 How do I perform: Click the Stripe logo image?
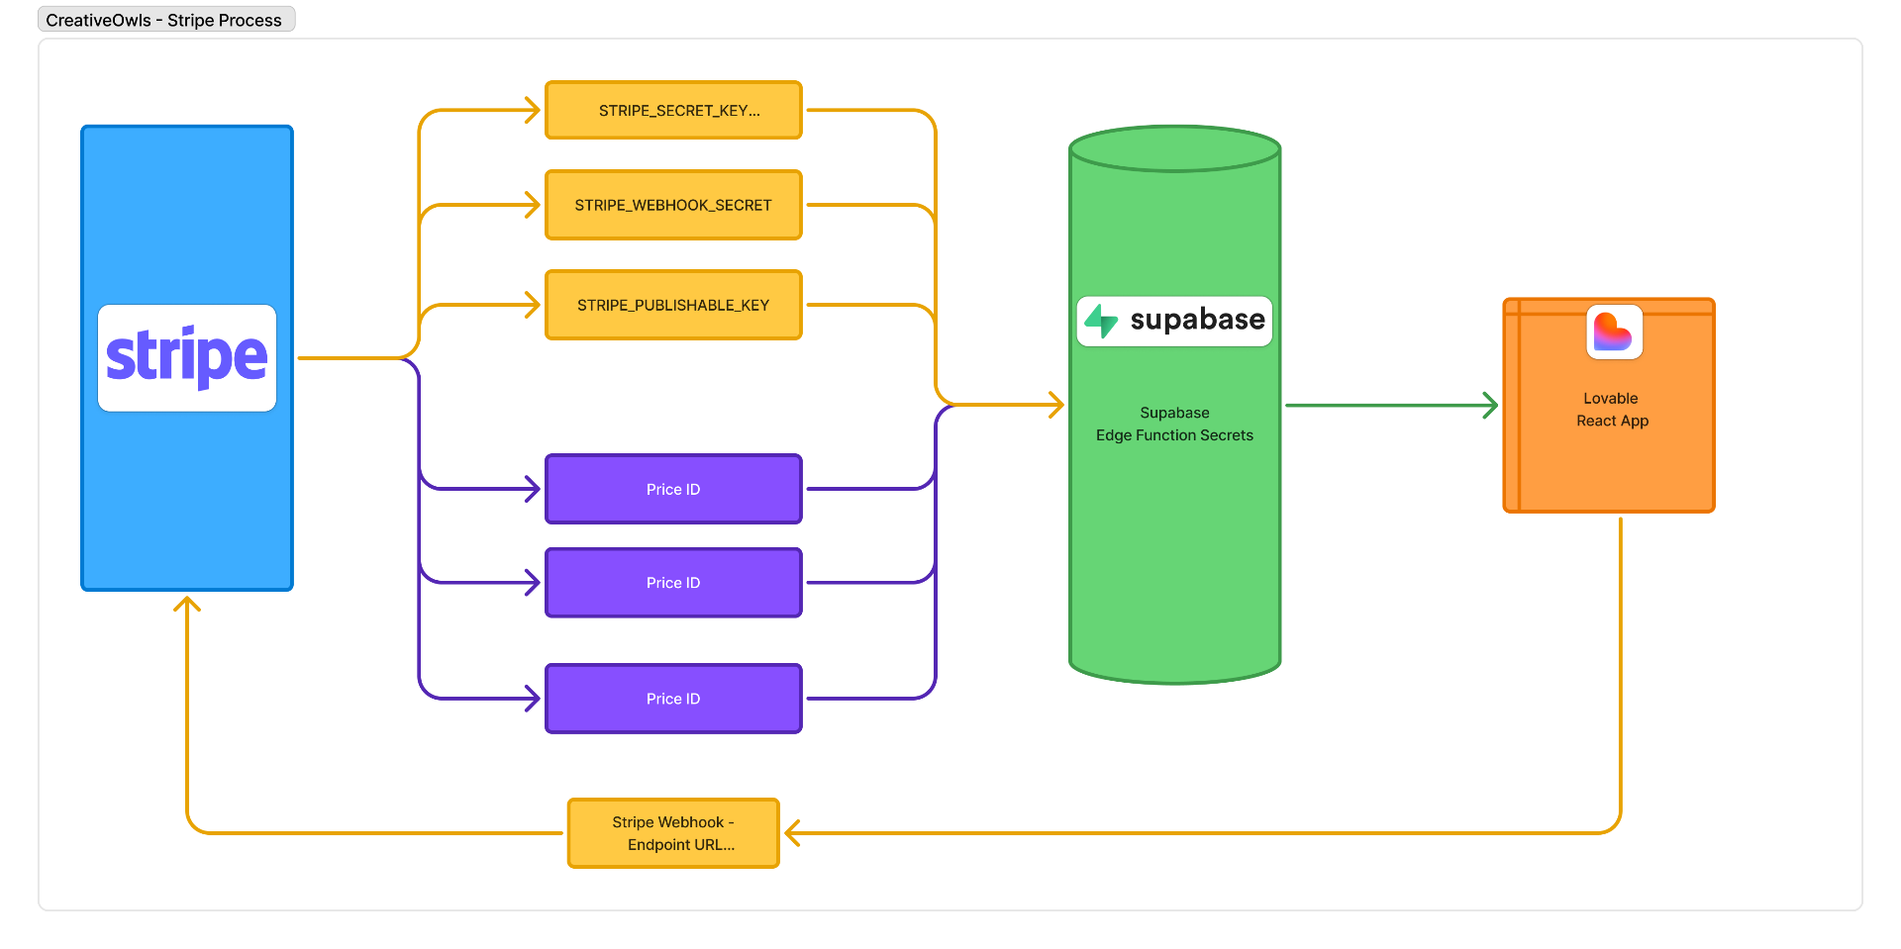[x=187, y=357]
